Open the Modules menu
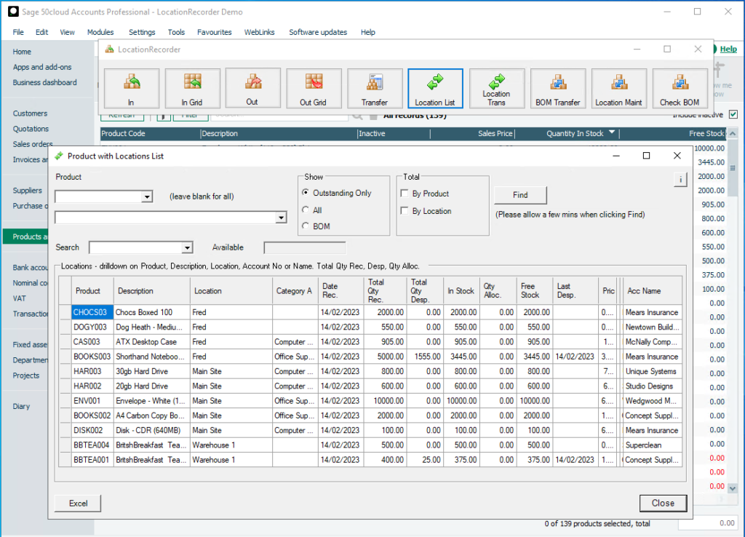Image resolution: width=745 pixels, height=537 pixels. [100, 31]
